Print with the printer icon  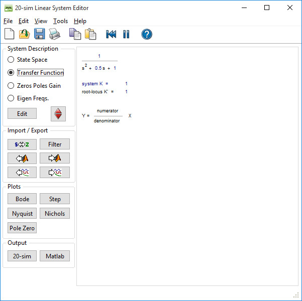click(54, 34)
